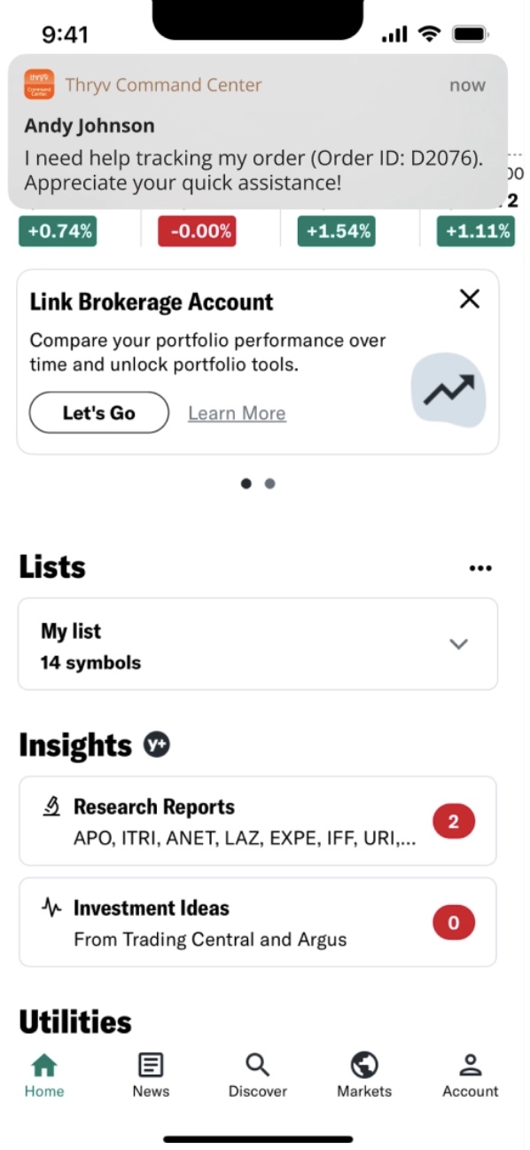530x1150 pixels.
Task: Open Investment Ideas from Trading Central
Action: pyautogui.click(x=257, y=922)
